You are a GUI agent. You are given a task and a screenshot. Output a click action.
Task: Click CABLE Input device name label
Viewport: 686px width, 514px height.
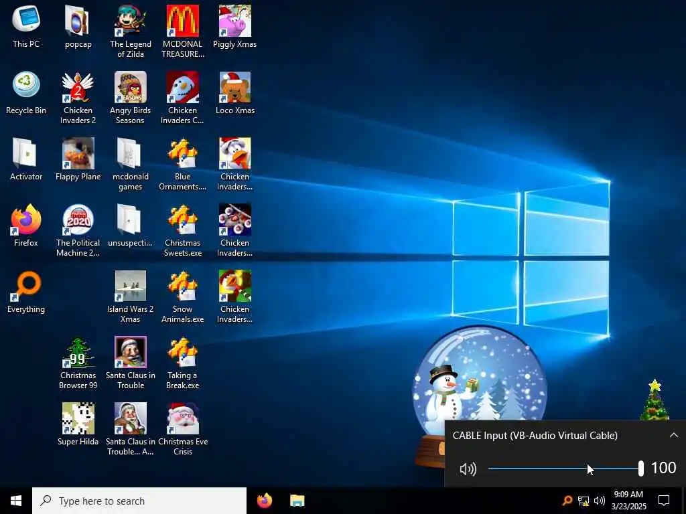pyautogui.click(x=535, y=435)
